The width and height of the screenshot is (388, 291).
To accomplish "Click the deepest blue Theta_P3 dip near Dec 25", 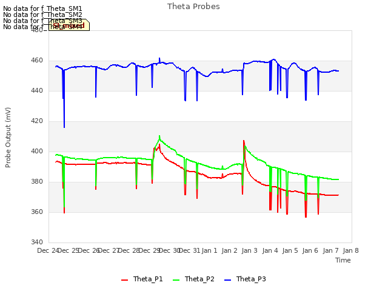I will (64, 127).
